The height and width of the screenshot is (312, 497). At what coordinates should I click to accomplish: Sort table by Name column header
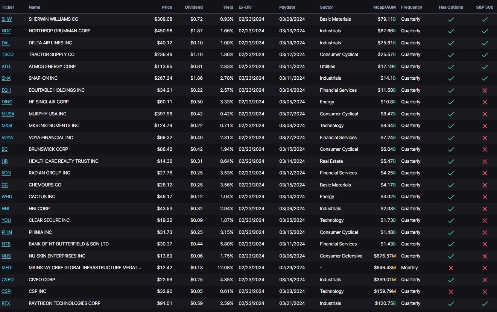pyautogui.click(x=34, y=7)
